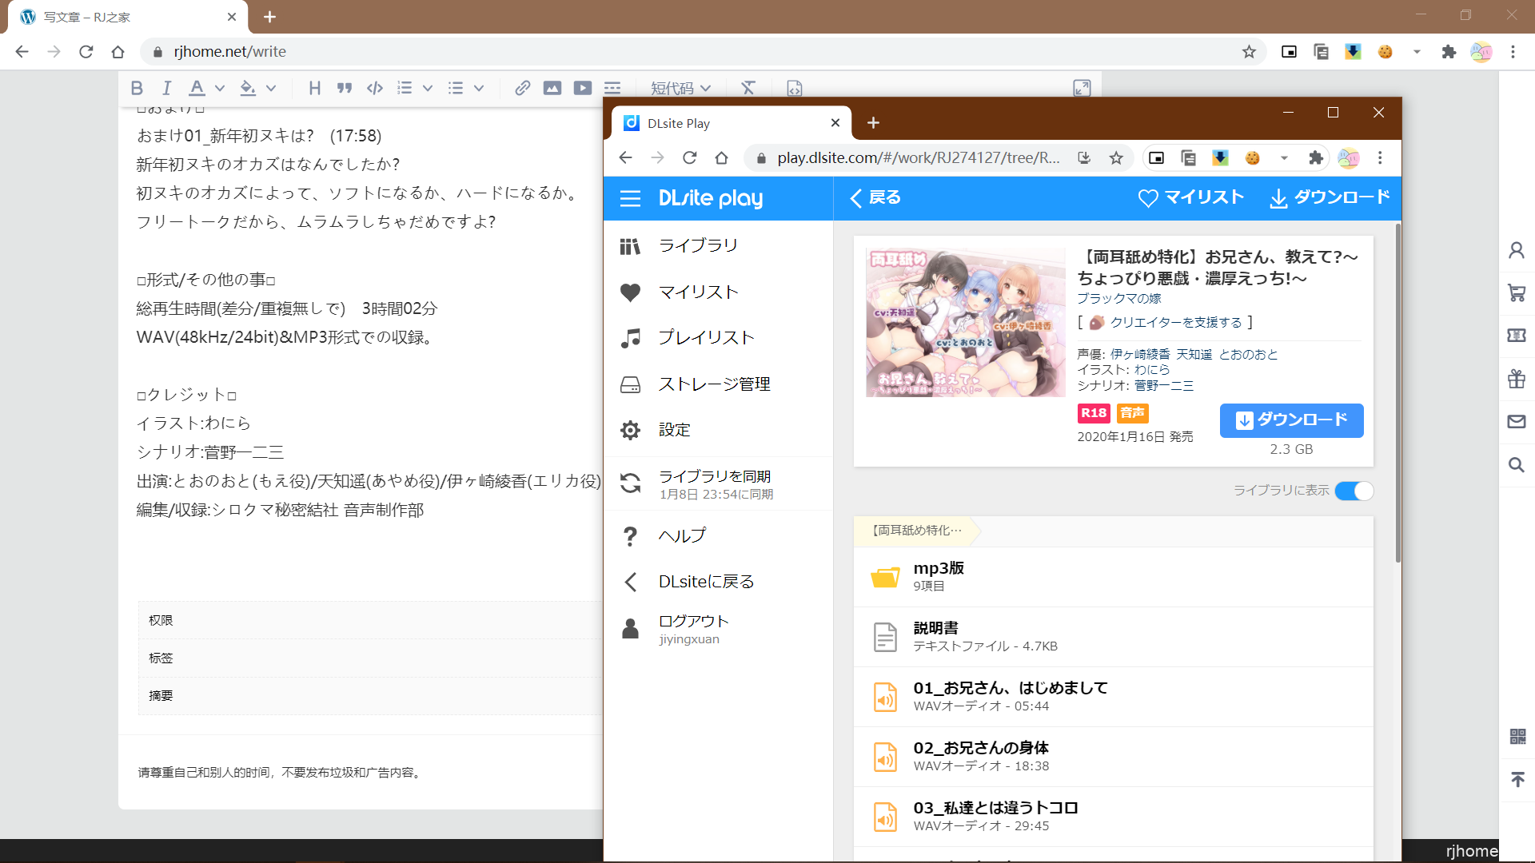Open ストレージ管理 in DLsite play

(714, 384)
